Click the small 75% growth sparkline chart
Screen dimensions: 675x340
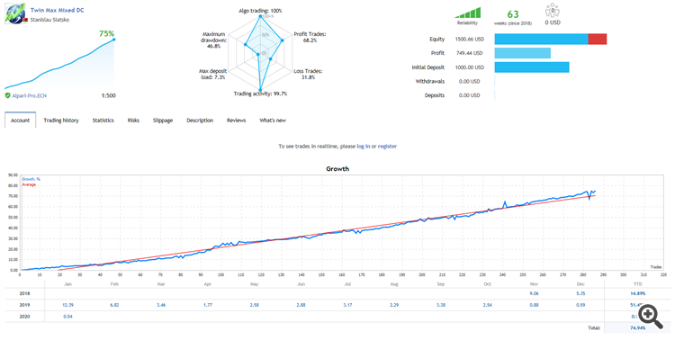click(59, 63)
